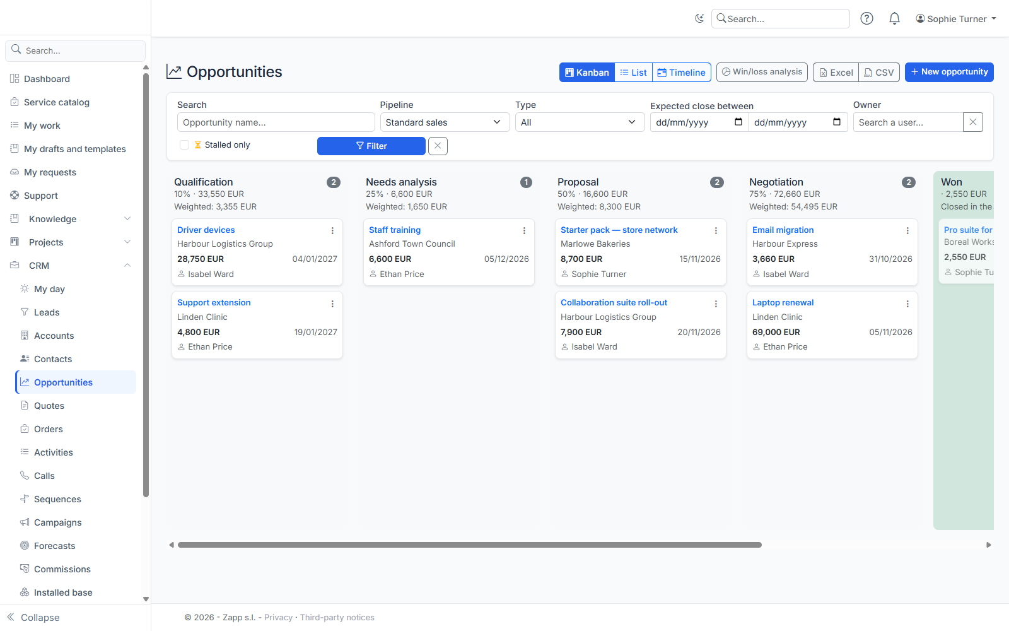Viewport: 1009px width, 631px height.
Task: Click the Accounts building icon
Action: click(25, 335)
